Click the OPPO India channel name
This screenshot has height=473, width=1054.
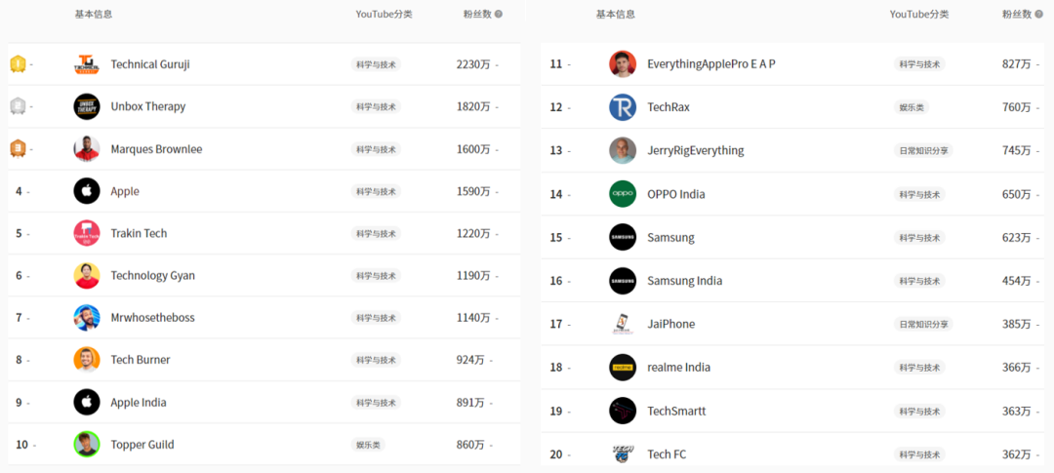(x=675, y=194)
